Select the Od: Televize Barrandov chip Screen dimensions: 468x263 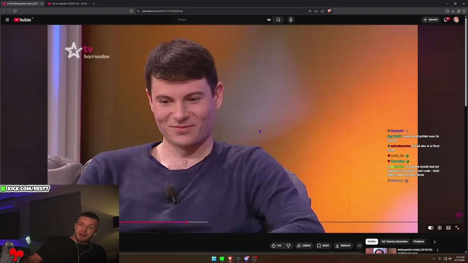click(395, 241)
